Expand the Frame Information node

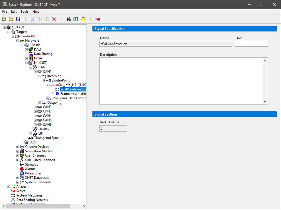coord(53,94)
